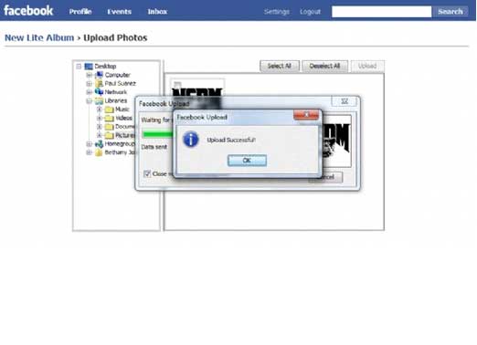
Task: Click the Search button
Action: tap(450, 12)
